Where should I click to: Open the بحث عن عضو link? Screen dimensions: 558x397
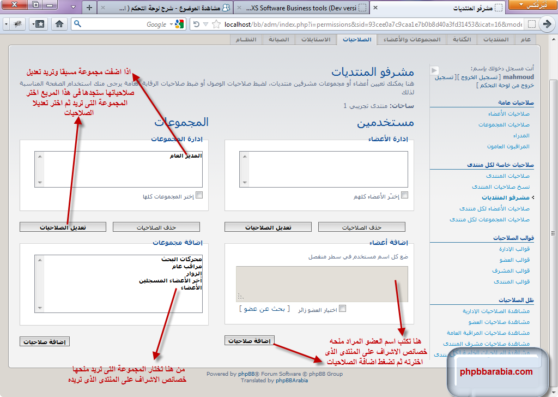click(264, 309)
